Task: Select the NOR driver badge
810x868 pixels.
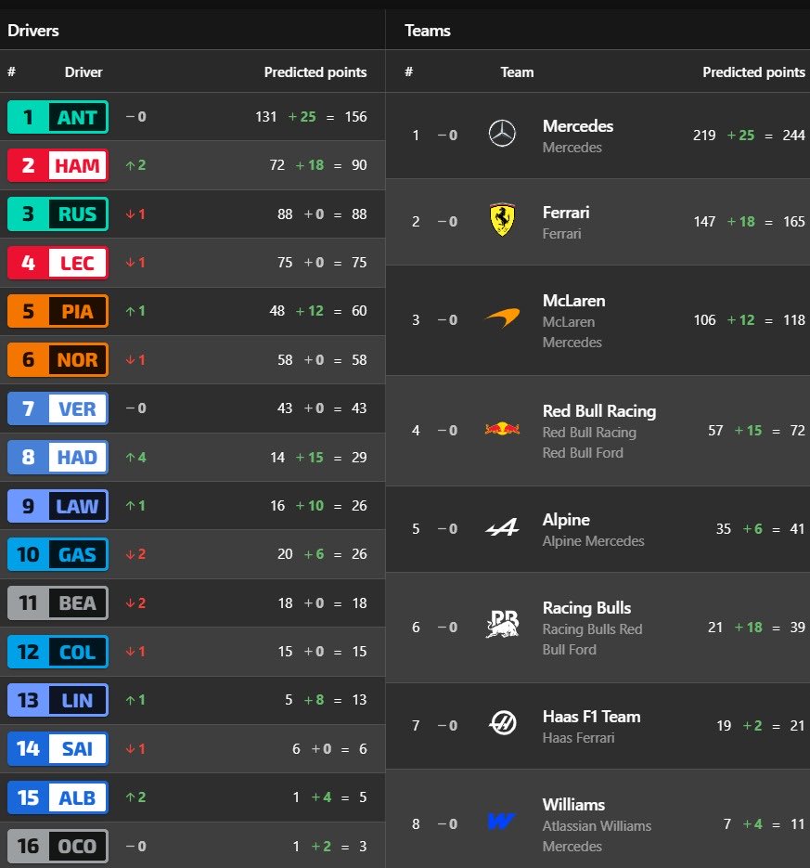Action: [x=58, y=360]
